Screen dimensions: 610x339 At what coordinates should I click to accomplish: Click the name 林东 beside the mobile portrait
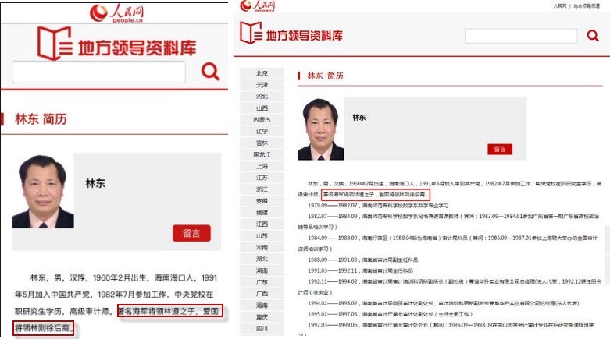pyautogui.click(x=95, y=183)
